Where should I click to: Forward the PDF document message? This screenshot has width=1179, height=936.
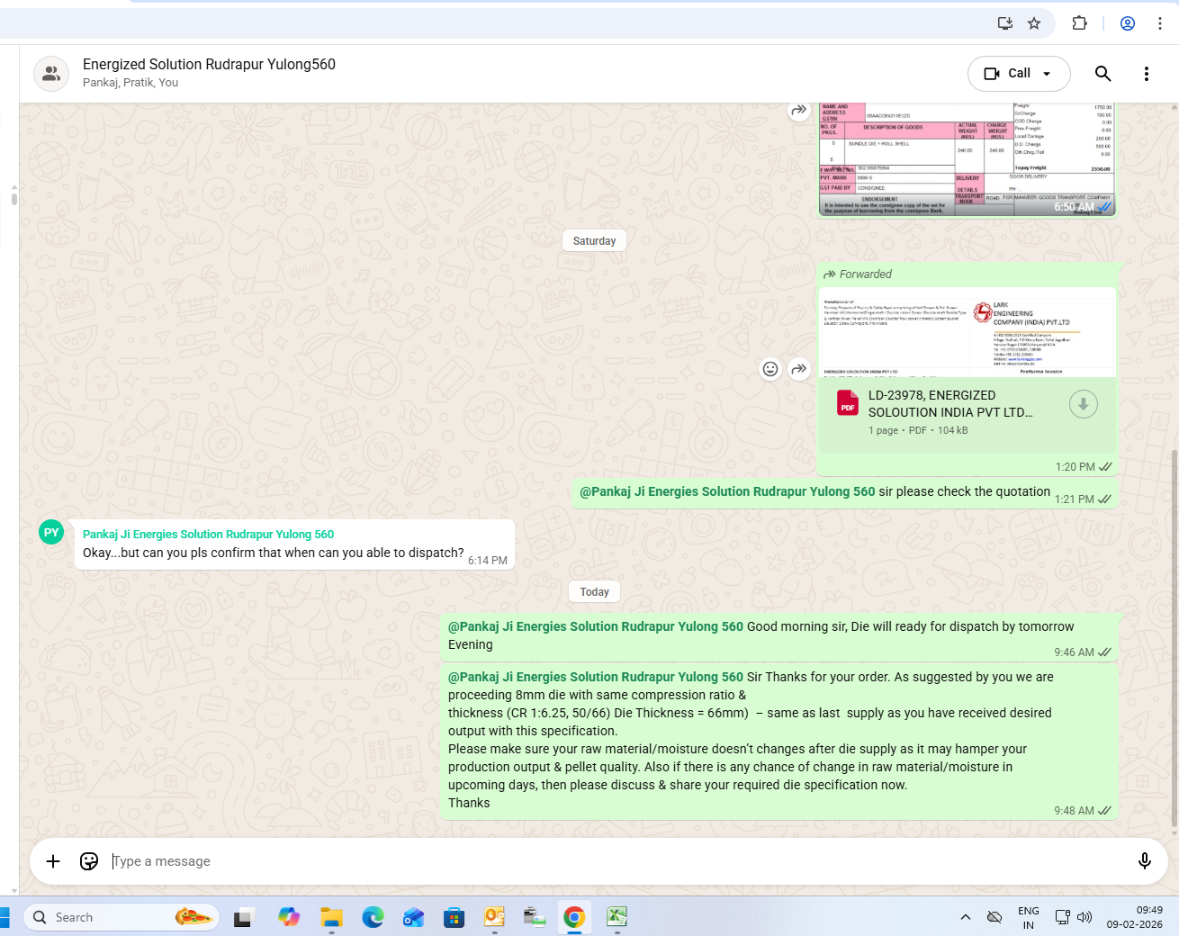pyautogui.click(x=799, y=369)
